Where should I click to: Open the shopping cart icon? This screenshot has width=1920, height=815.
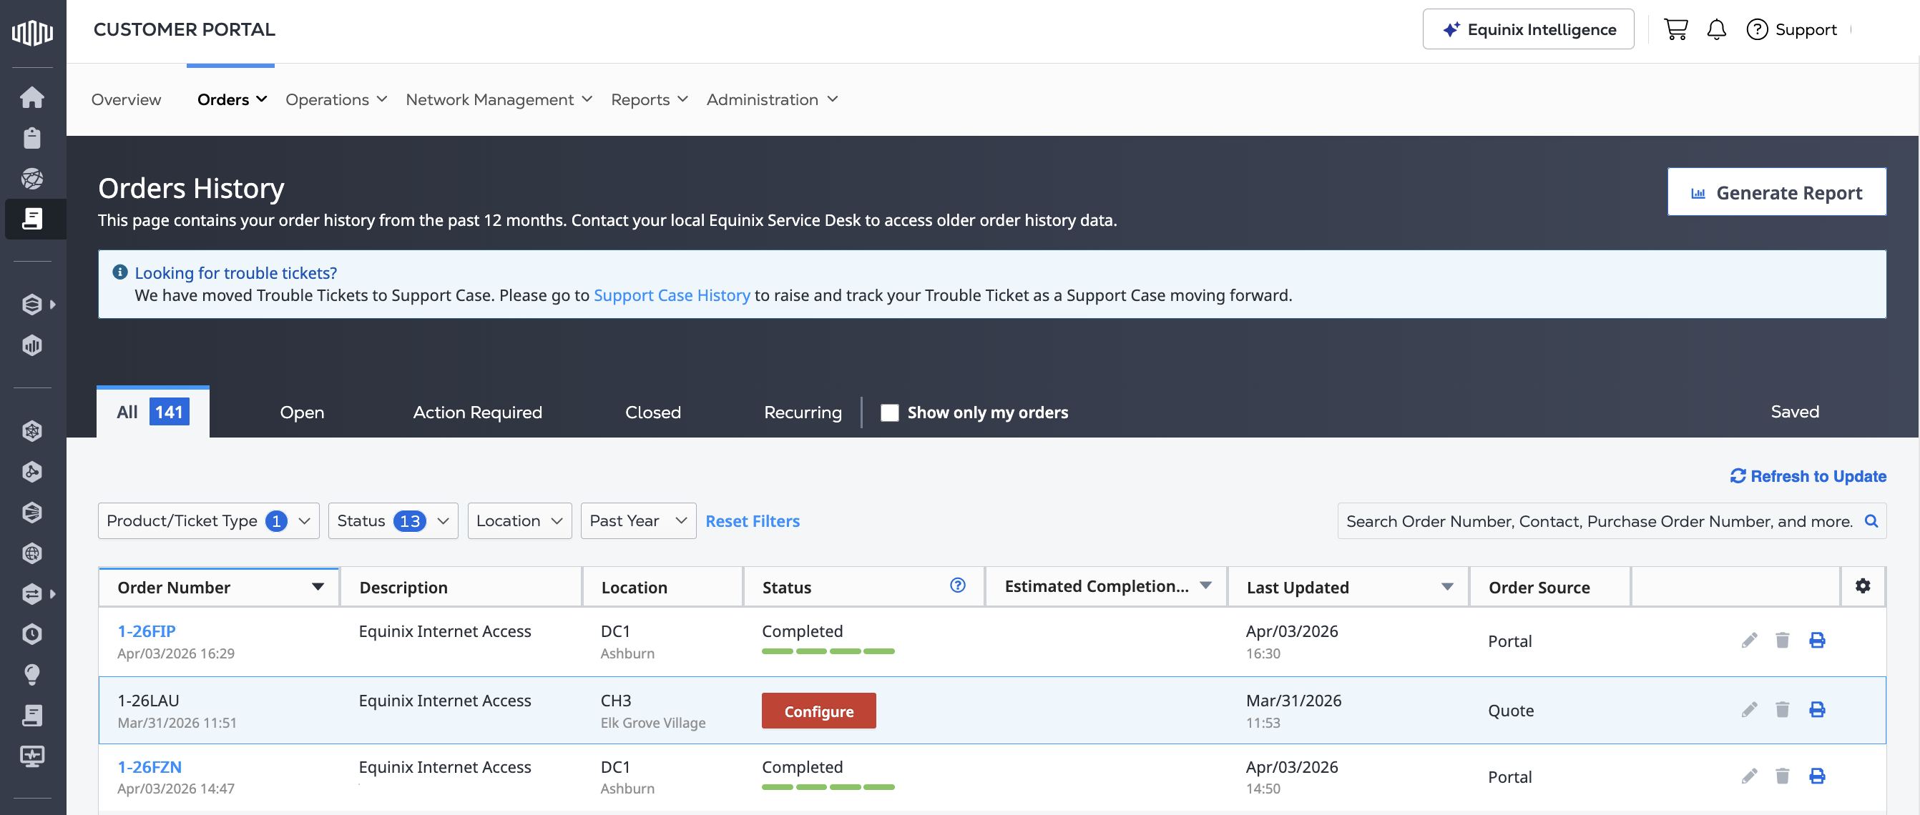[1675, 29]
